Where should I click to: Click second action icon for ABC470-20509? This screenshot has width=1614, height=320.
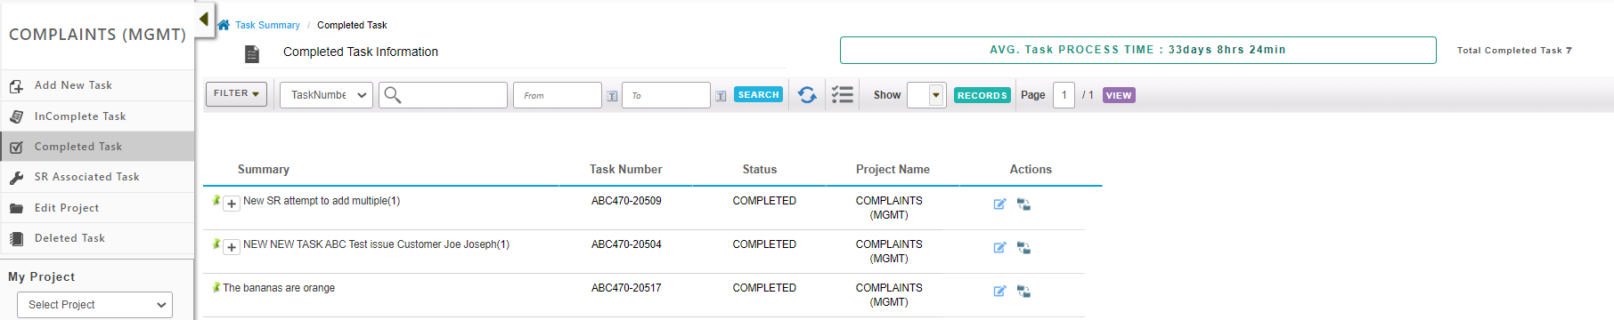pyautogui.click(x=1023, y=204)
